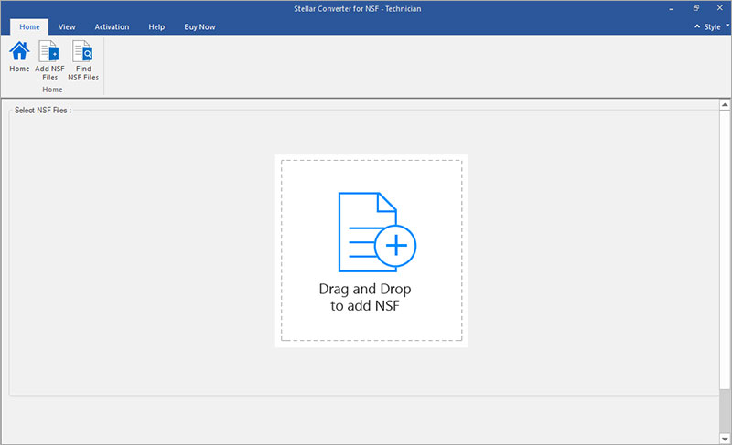Click the 'Drag and Drop to add NSF' text

click(365, 297)
